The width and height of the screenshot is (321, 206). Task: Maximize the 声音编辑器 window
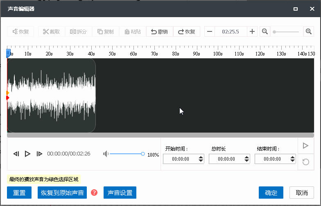pyautogui.click(x=296, y=9)
